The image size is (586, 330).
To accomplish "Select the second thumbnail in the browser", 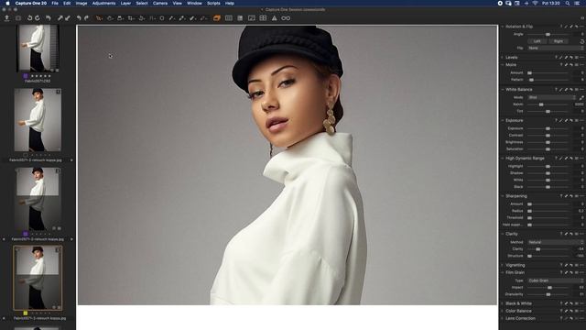I will tap(38, 120).
